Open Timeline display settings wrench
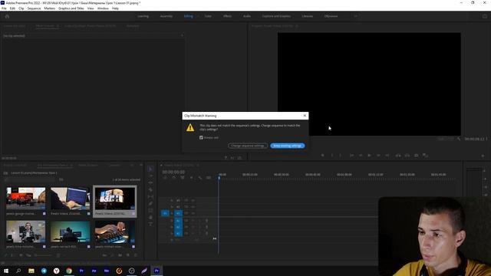491x276 pixels. (200, 178)
